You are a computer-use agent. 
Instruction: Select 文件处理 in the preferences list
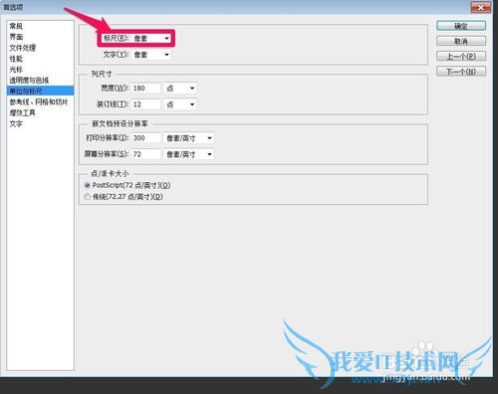point(40,48)
